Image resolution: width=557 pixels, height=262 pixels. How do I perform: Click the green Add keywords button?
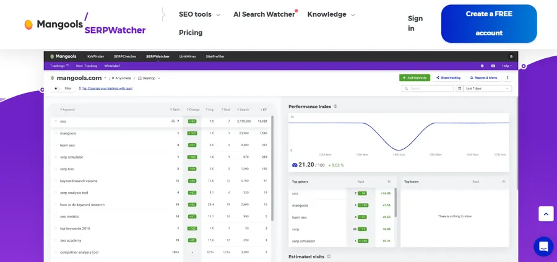pos(415,77)
